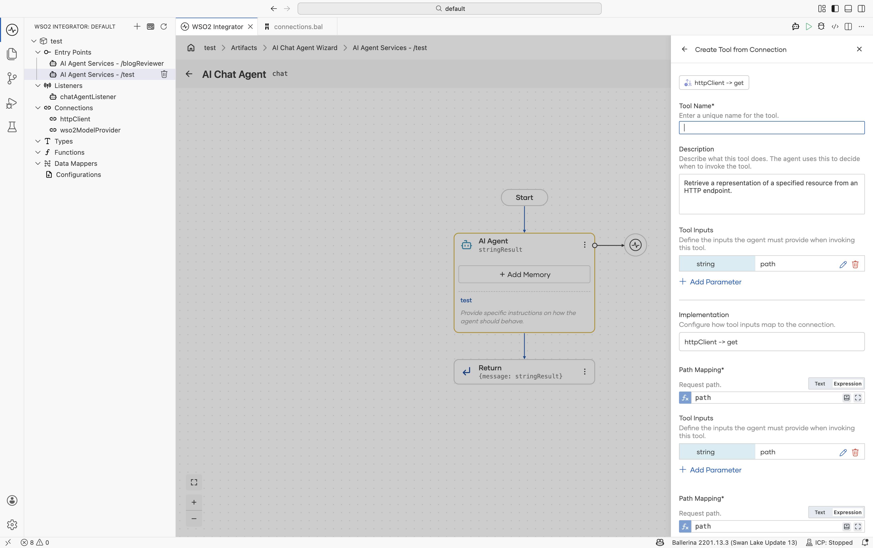
Task: Click Add Memory button in AI Agent
Action: pos(524,274)
